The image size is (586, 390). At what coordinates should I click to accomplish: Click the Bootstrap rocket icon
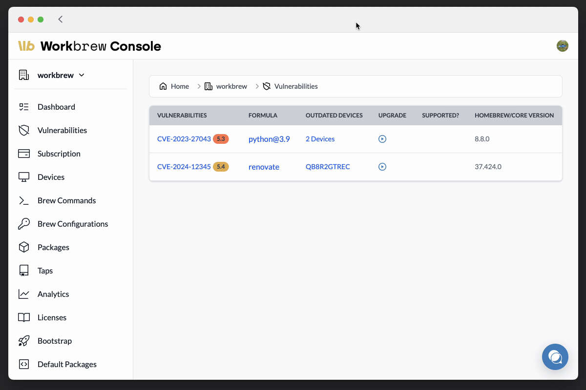pyautogui.click(x=23, y=341)
